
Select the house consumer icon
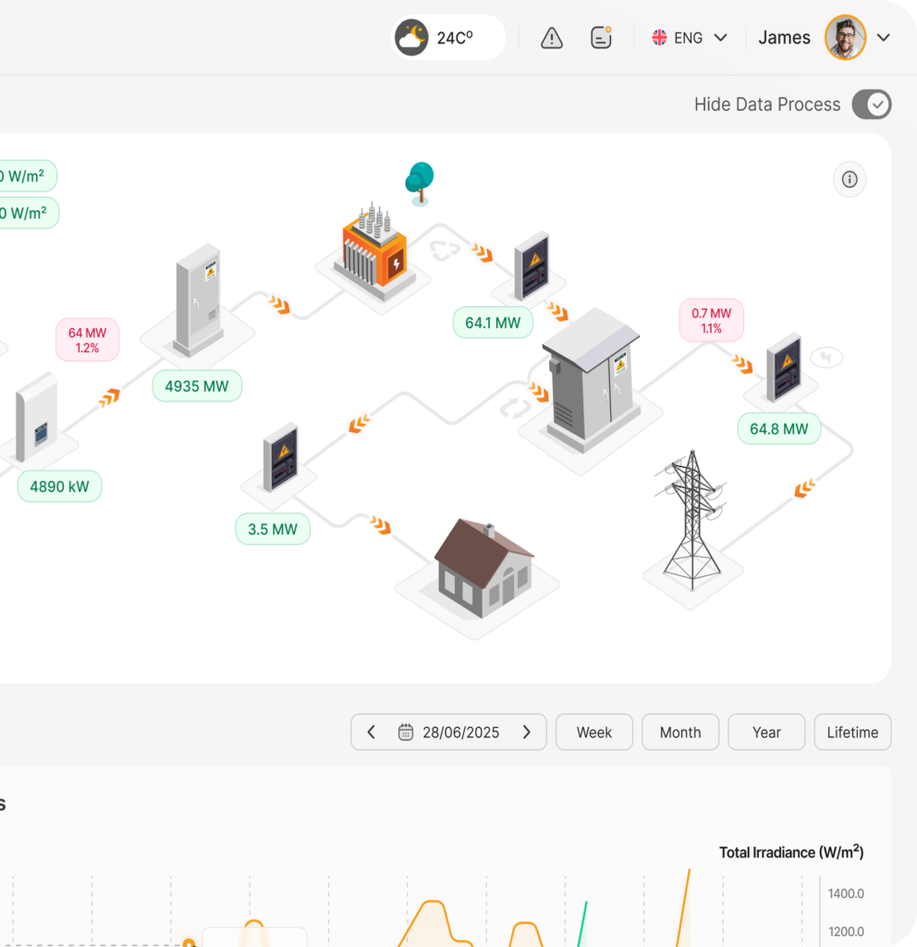[x=482, y=569]
